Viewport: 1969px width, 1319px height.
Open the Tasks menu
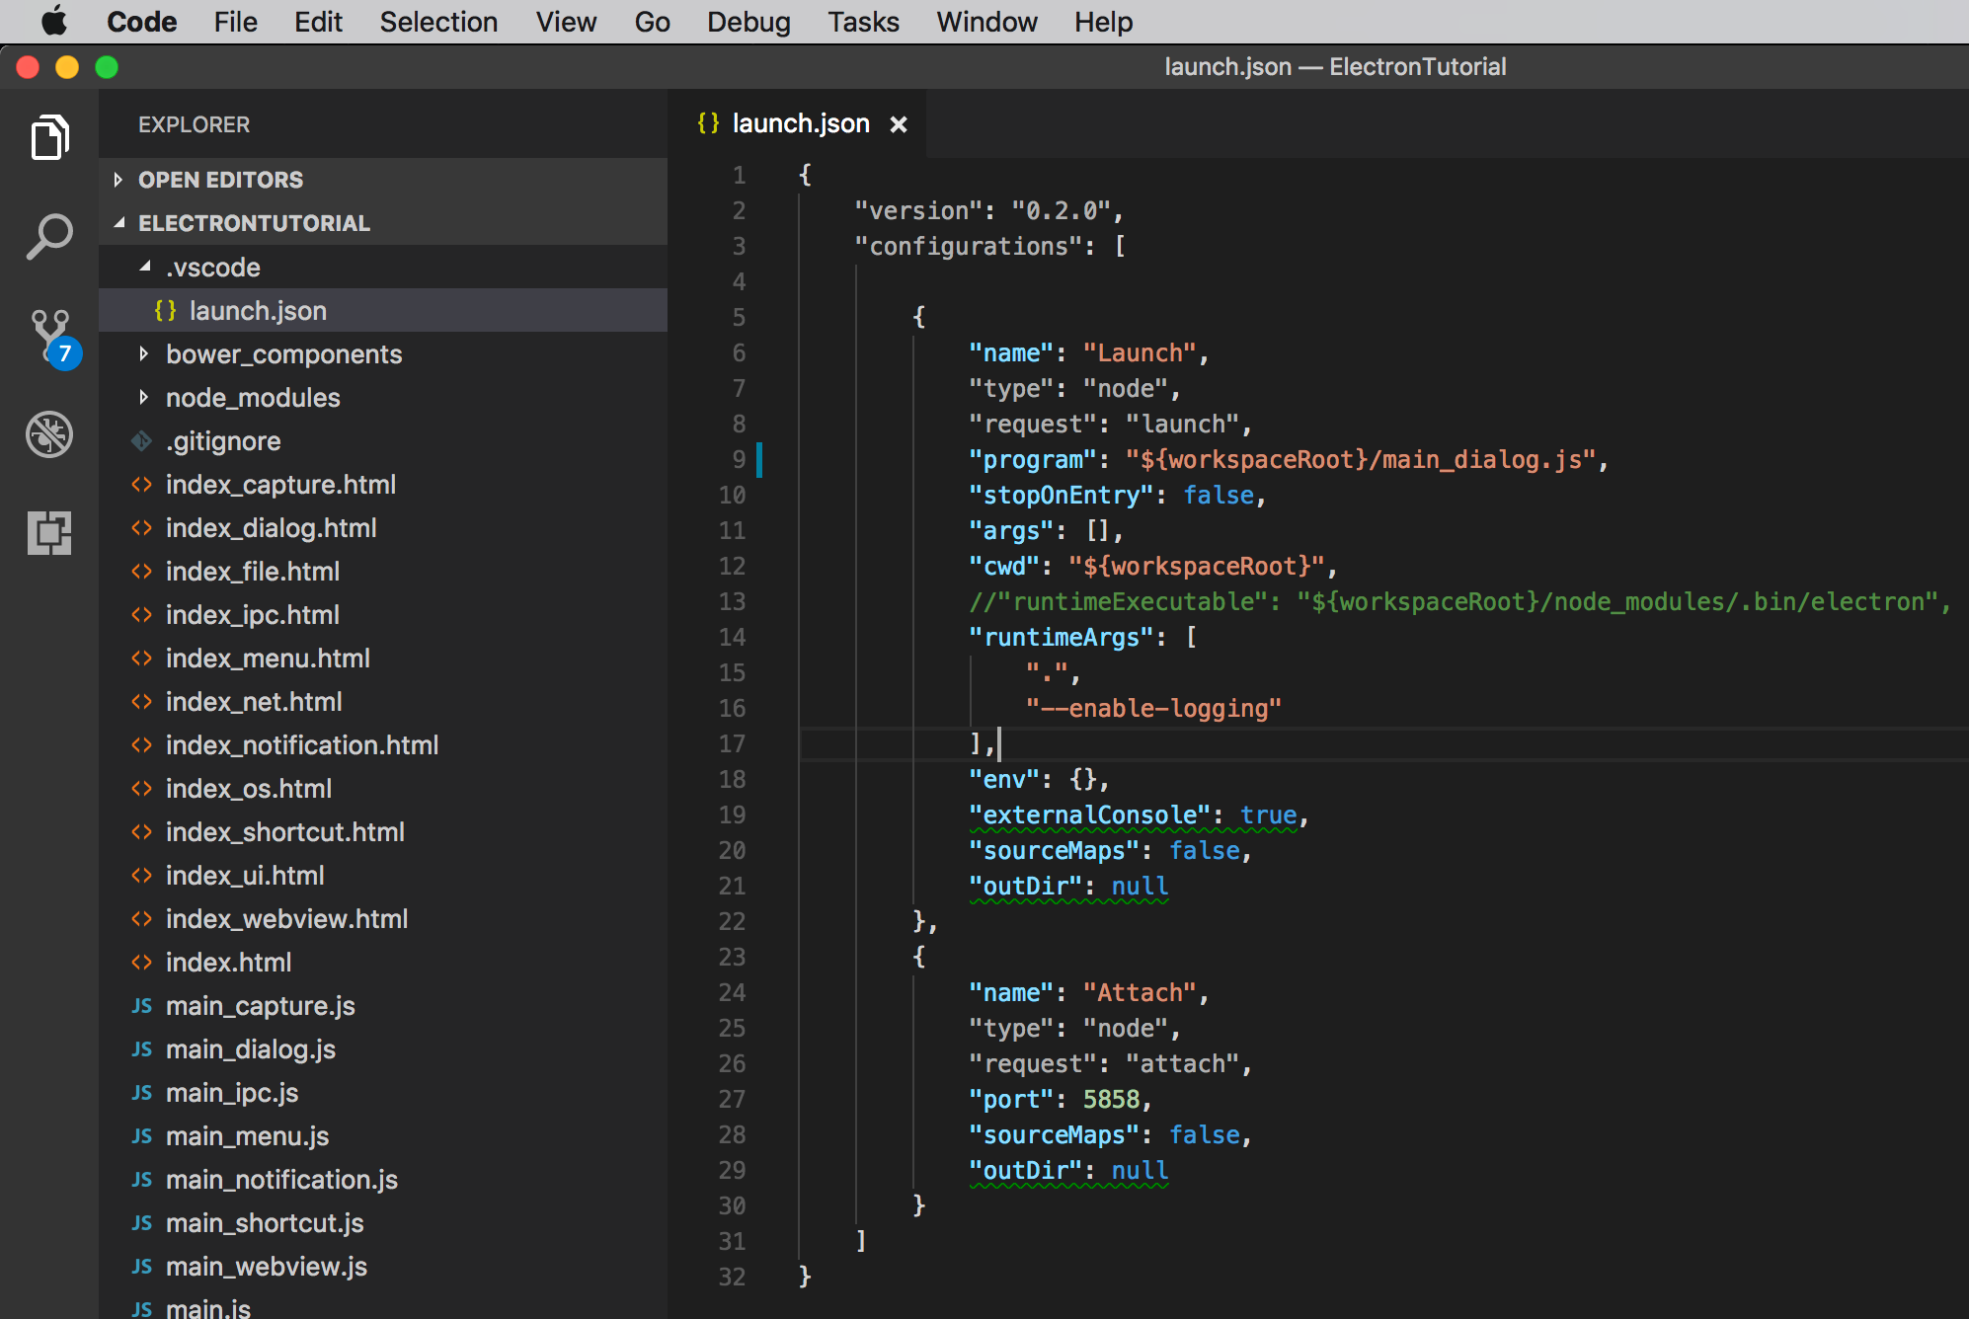point(863,22)
